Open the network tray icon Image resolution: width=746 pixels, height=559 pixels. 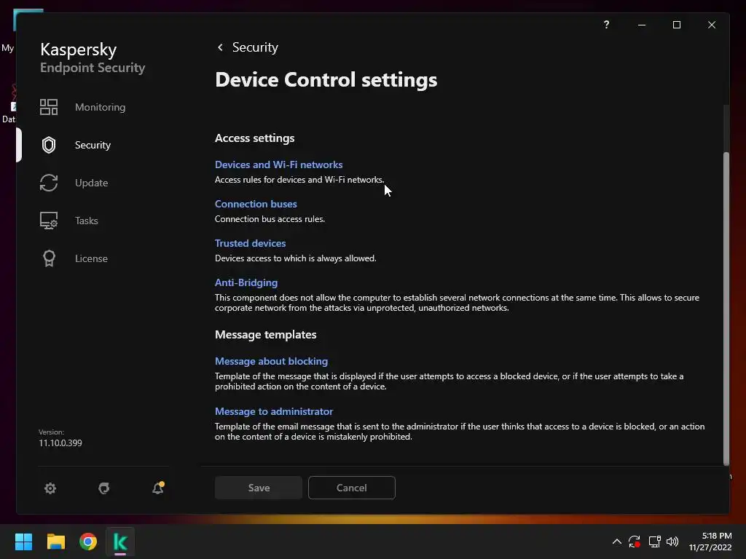click(655, 542)
